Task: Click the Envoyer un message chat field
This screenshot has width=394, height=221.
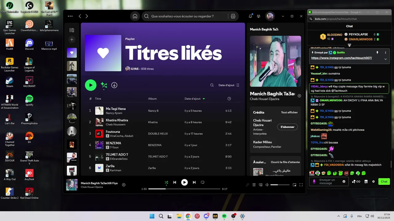Action: click(329, 181)
